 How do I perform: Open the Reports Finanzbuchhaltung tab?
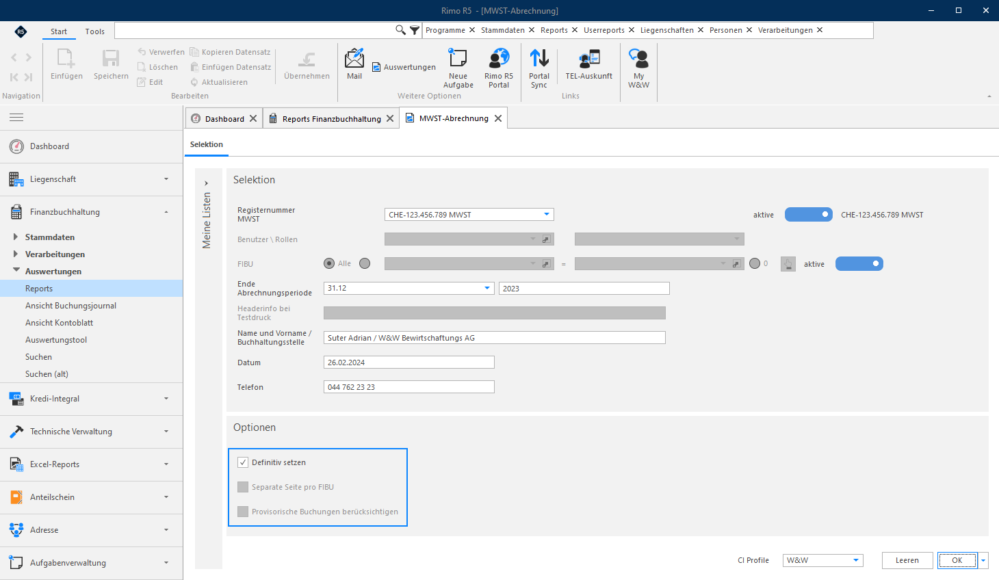coord(332,118)
